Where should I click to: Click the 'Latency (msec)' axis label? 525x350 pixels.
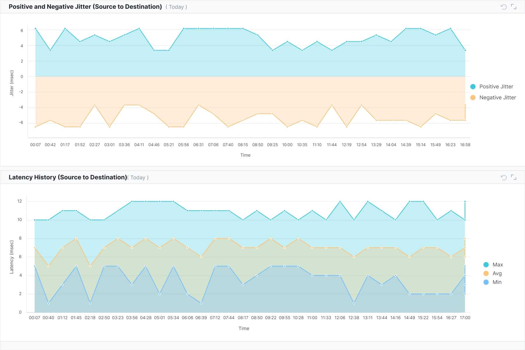tap(12, 257)
